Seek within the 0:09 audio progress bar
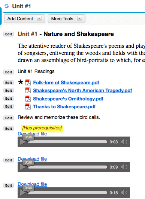This screenshot has width=145, height=199. click(x=68, y=167)
